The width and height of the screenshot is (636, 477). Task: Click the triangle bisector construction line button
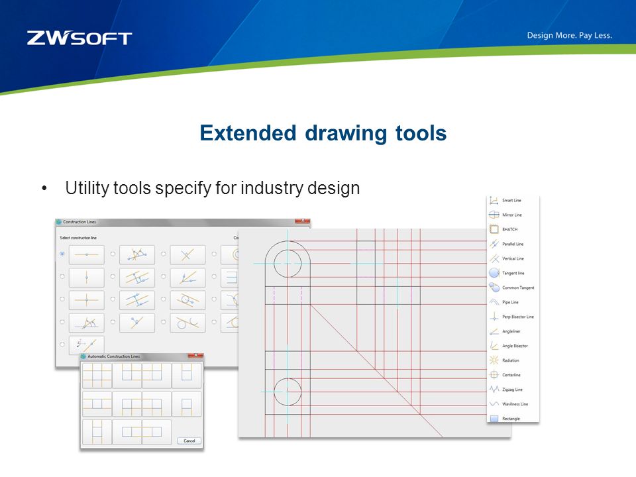(137, 254)
